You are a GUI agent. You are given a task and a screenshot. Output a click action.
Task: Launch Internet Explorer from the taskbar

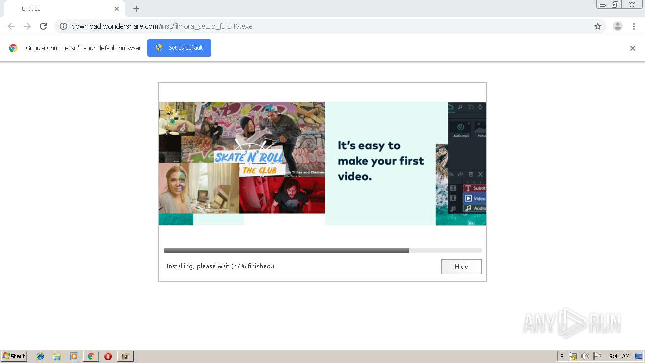point(40,356)
